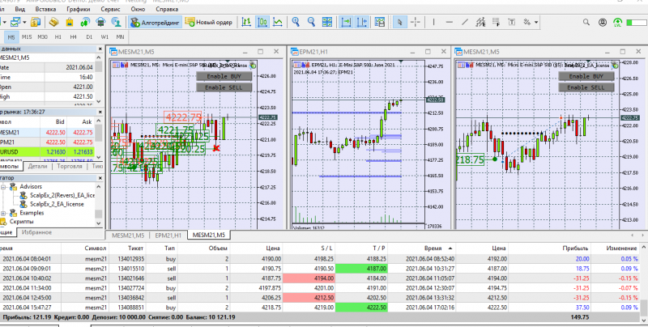648x327 pixels.
Task: Toggle auto scroll chart button
Action: click(x=346, y=22)
